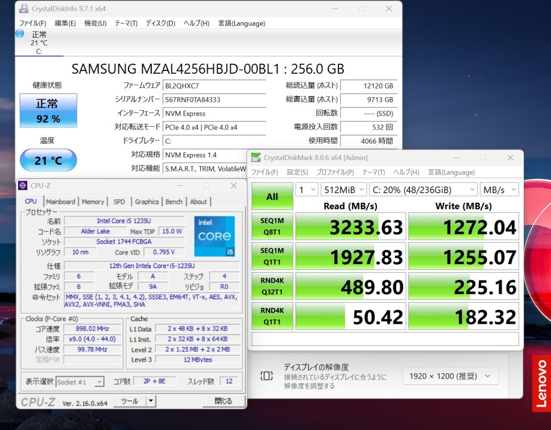This screenshot has height=430, width=551.
Task: Start the RND4K Q1T1 test
Action: click(272, 316)
